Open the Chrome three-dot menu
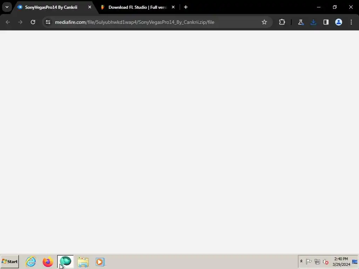The width and height of the screenshot is (359, 269). pyautogui.click(x=351, y=22)
